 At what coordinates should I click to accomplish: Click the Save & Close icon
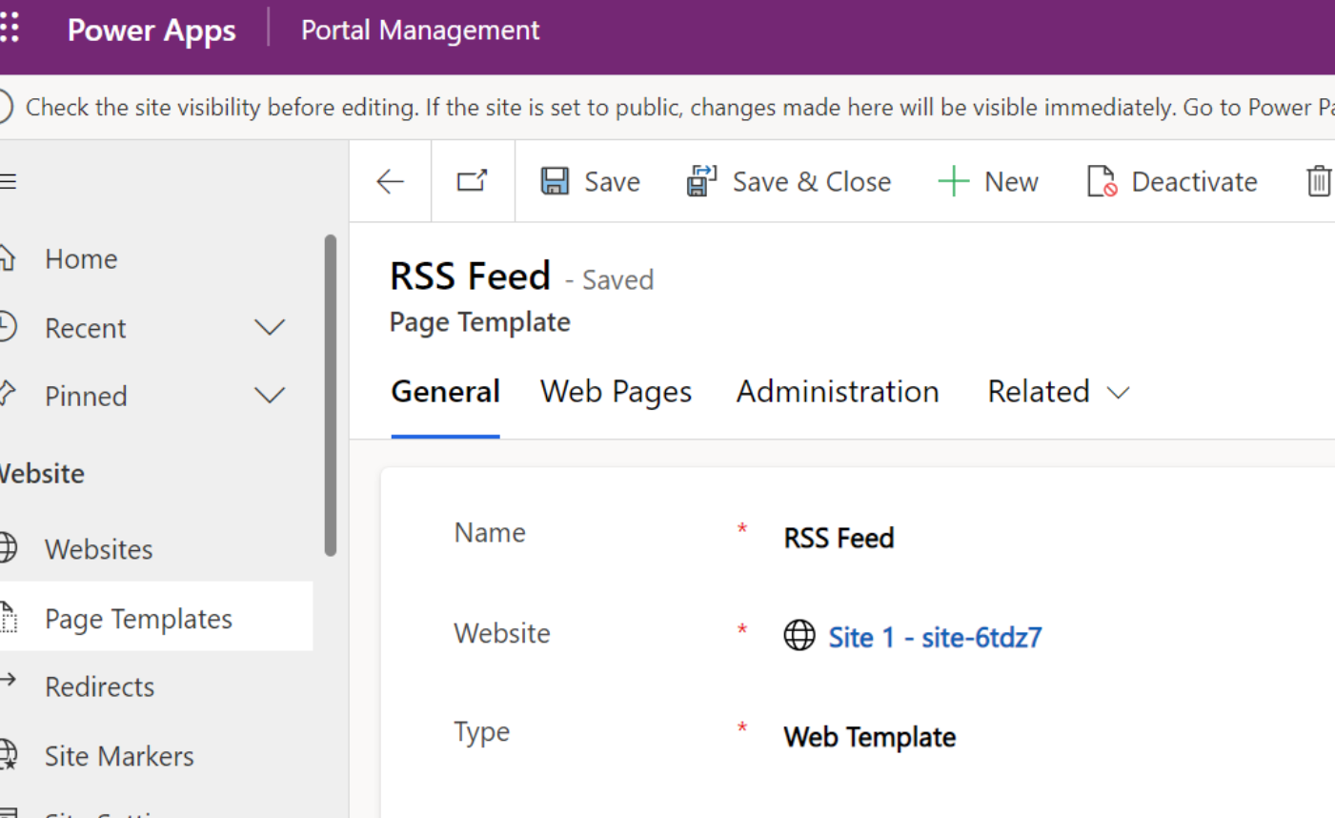[701, 181]
